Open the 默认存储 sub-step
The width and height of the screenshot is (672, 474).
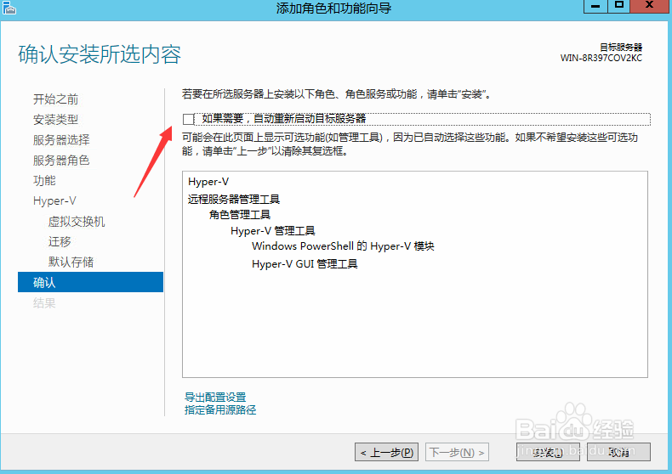coord(71,262)
